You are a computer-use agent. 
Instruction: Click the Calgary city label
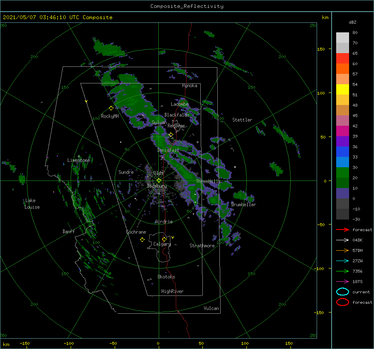click(x=162, y=244)
